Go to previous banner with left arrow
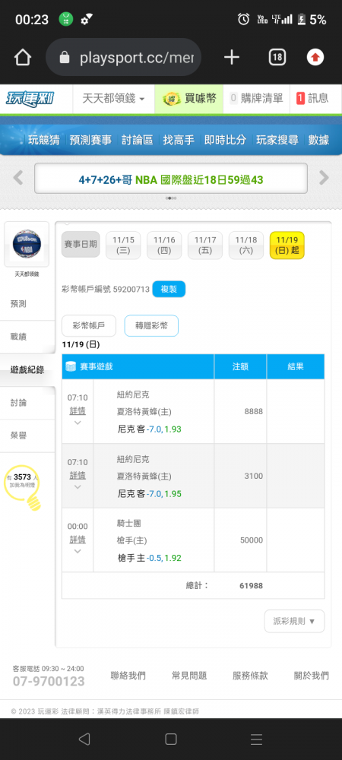The image size is (342, 760). pyautogui.click(x=18, y=178)
